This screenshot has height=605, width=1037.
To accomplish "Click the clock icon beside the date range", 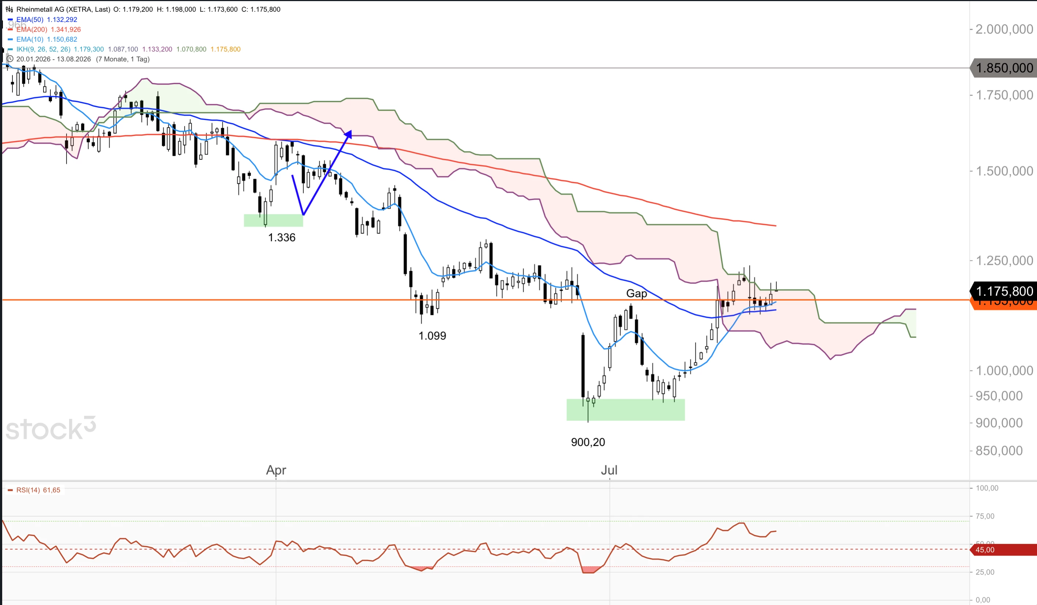I will coord(10,59).
